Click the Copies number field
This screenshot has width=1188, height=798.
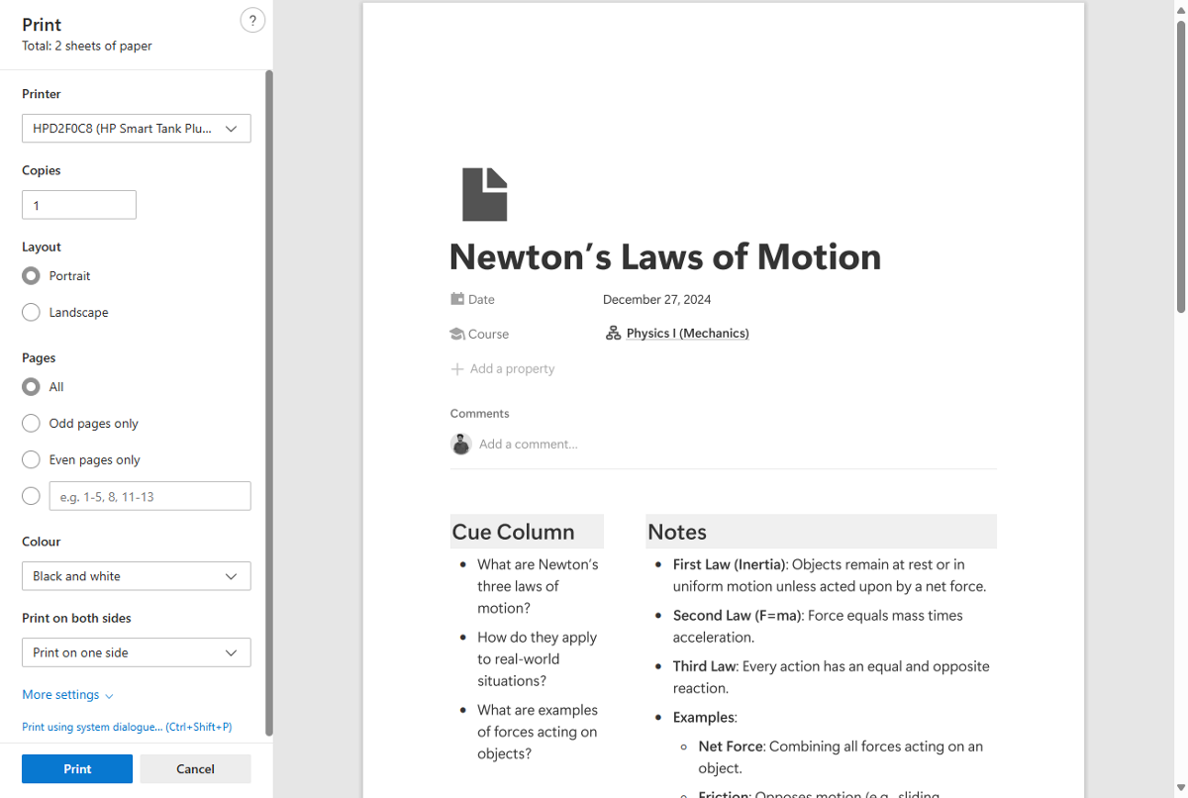click(79, 205)
